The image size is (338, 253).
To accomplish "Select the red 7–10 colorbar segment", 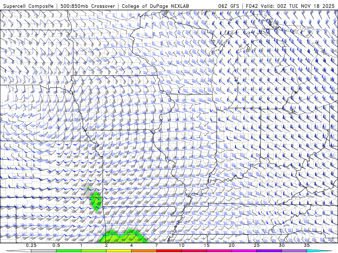I will coord(169,251).
